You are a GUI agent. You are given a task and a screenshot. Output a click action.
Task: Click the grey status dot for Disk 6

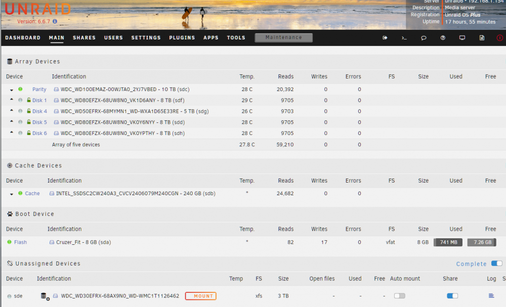[20, 133]
